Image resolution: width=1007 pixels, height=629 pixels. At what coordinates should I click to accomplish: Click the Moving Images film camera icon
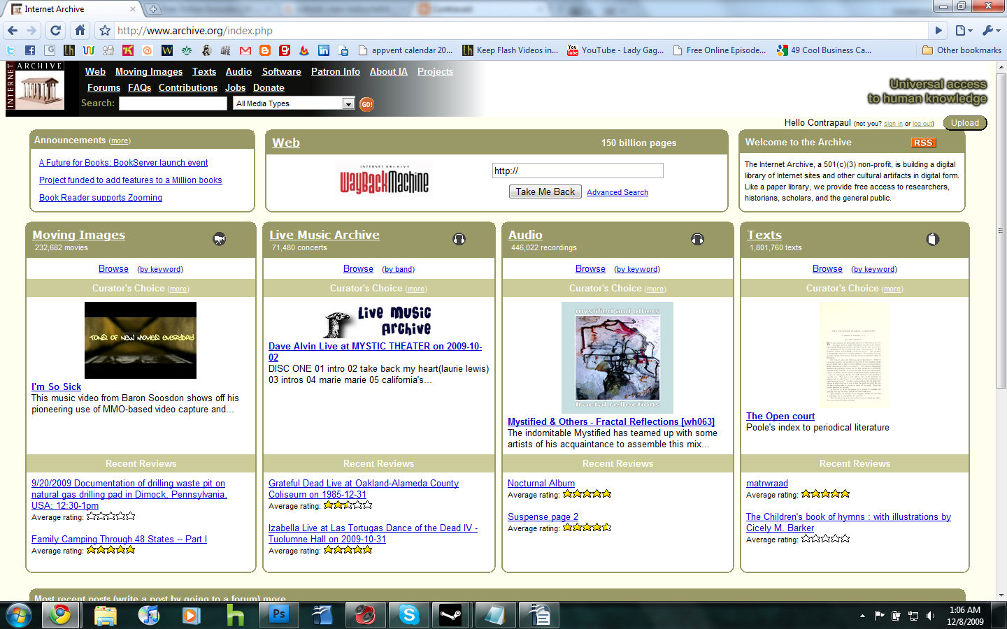click(x=220, y=239)
